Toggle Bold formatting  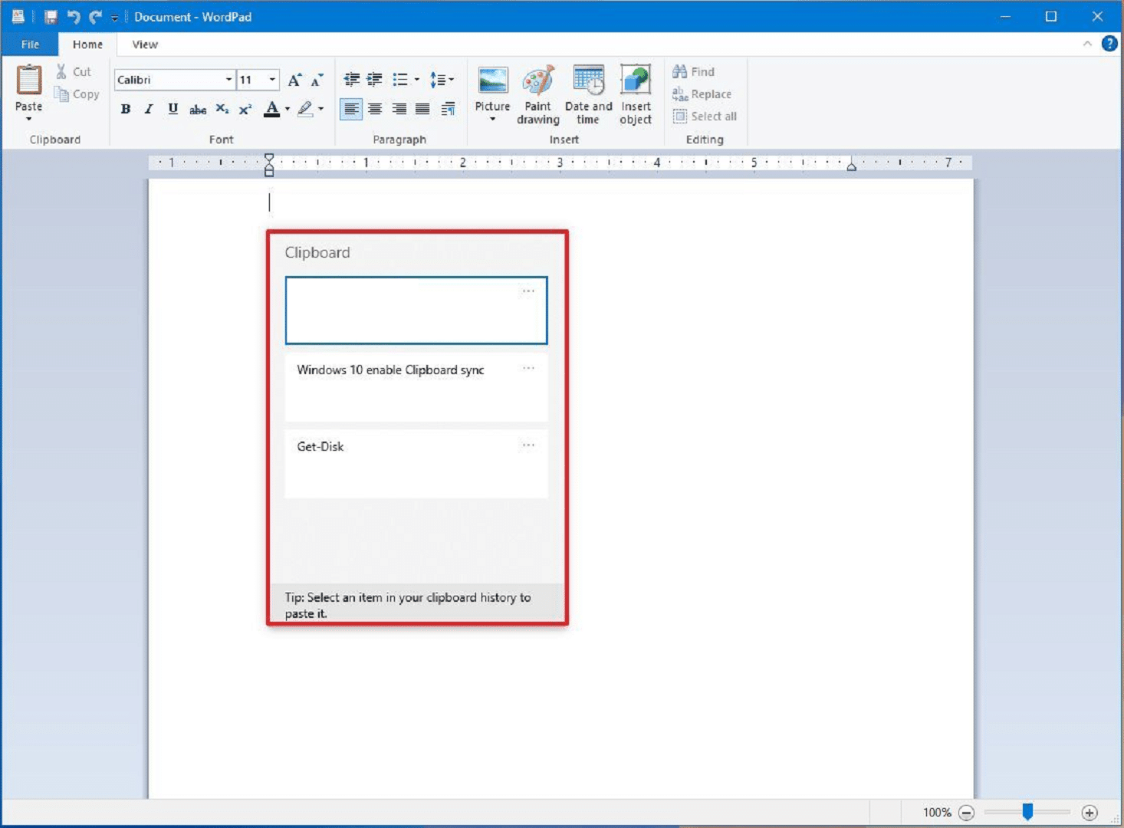click(x=126, y=109)
